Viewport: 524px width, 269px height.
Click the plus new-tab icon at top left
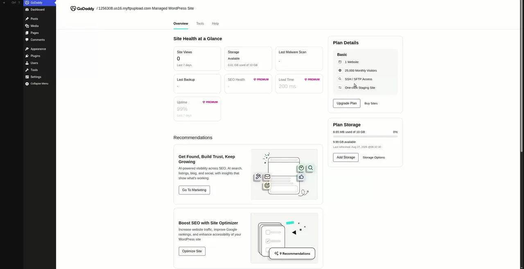point(4,2)
